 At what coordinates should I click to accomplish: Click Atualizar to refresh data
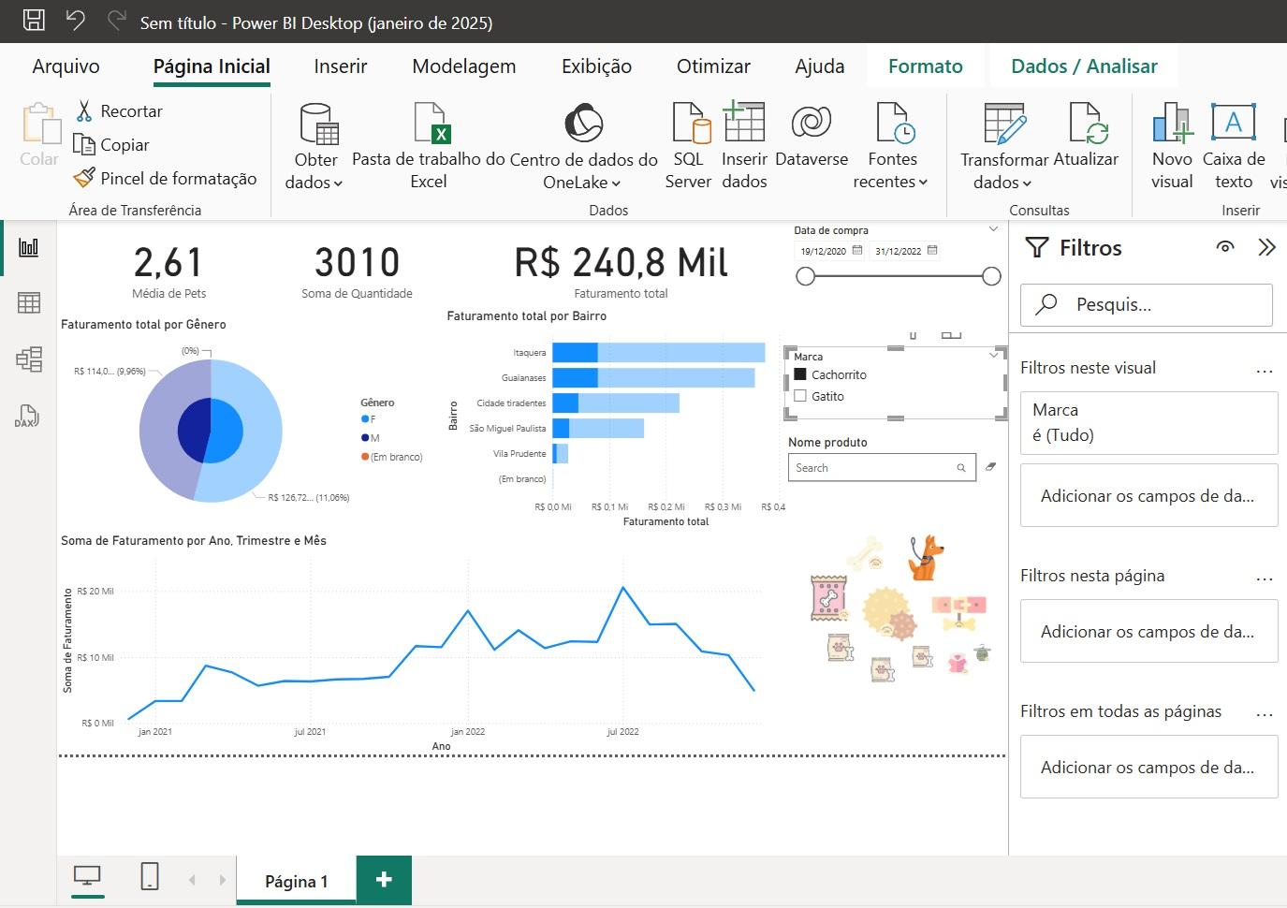point(1086,136)
